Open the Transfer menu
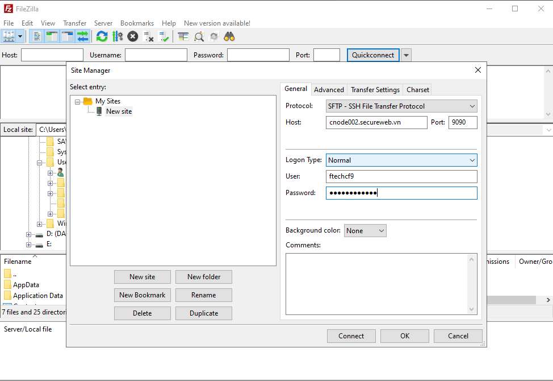Viewport: 553px width, 381px height. (x=75, y=23)
